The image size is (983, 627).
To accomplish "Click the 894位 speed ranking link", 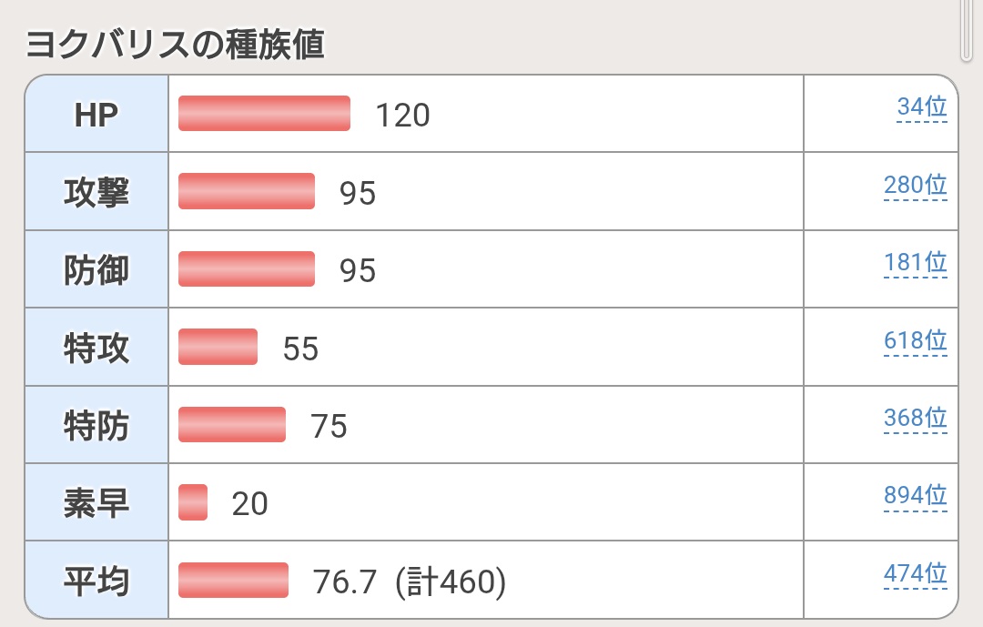I will (x=915, y=497).
